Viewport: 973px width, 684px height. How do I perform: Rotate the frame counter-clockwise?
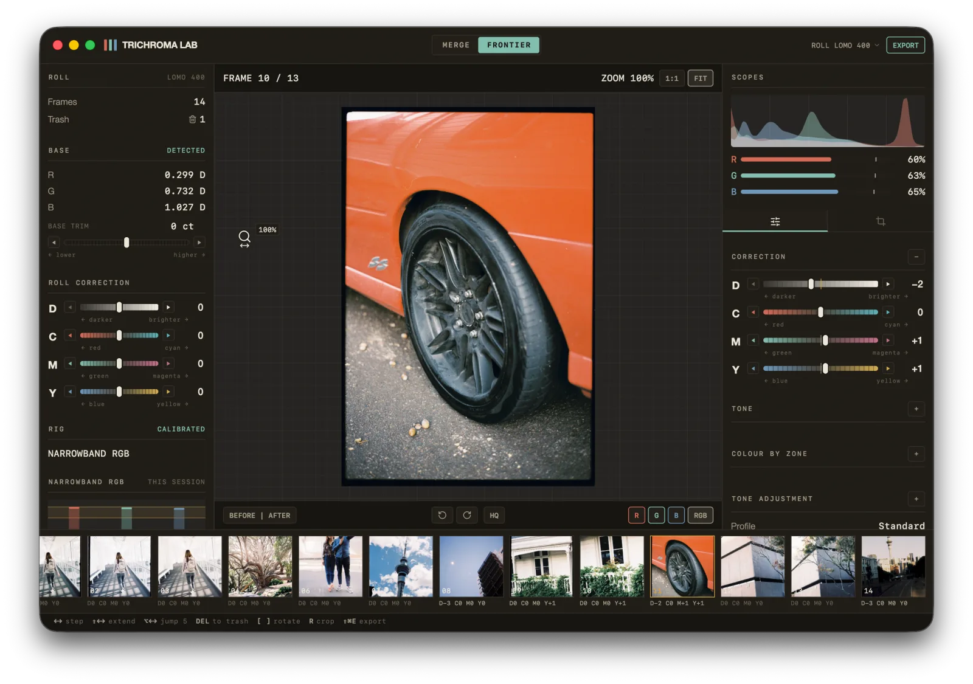point(442,516)
